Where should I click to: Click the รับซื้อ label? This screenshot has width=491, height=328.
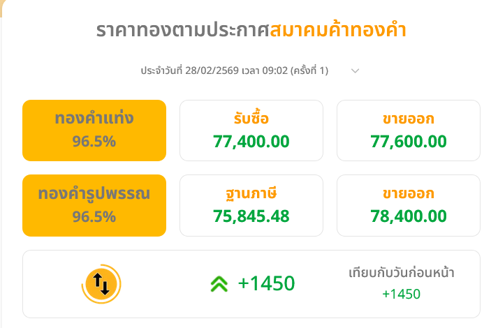[251, 119]
